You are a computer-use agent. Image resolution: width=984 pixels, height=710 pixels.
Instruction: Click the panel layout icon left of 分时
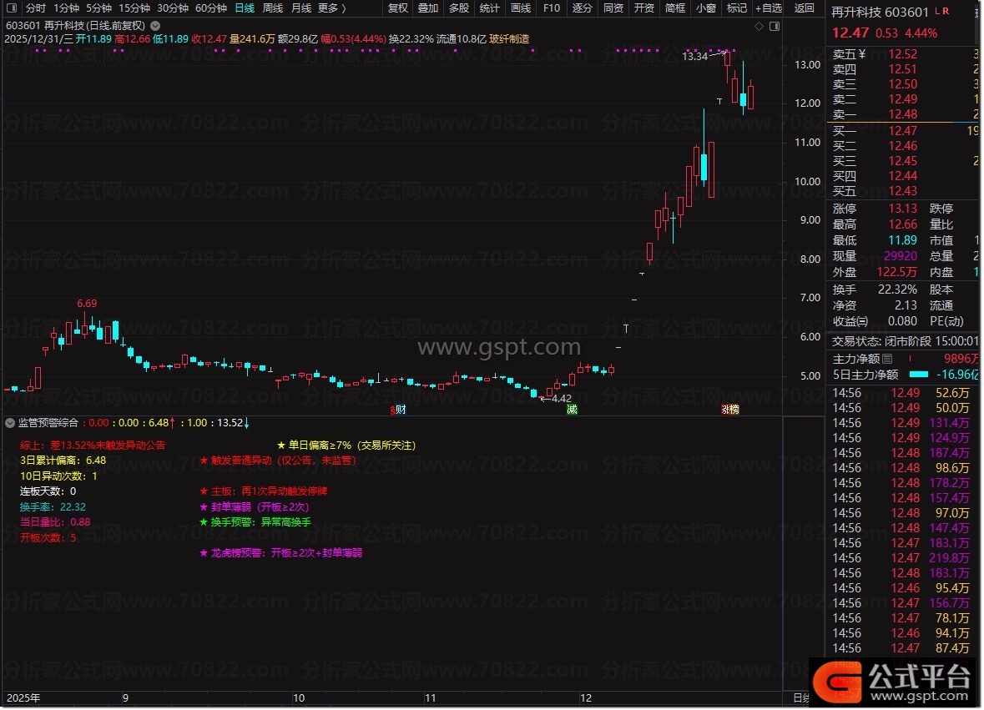[12, 8]
